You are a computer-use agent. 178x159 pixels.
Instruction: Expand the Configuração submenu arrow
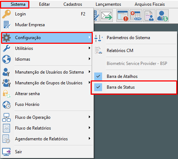90,37
